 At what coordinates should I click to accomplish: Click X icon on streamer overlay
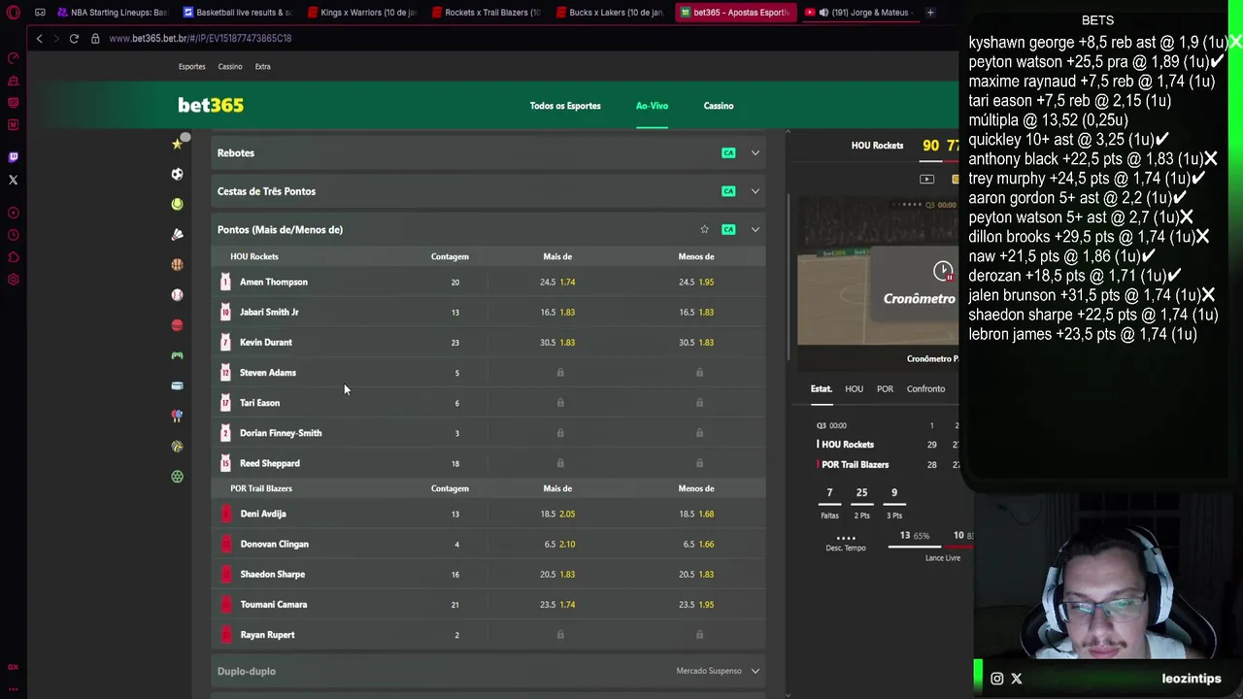tap(1017, 679)
